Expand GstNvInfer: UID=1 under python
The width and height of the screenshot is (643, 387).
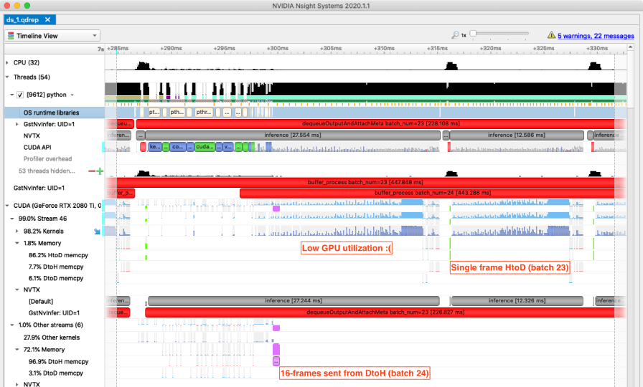[17, 124]
